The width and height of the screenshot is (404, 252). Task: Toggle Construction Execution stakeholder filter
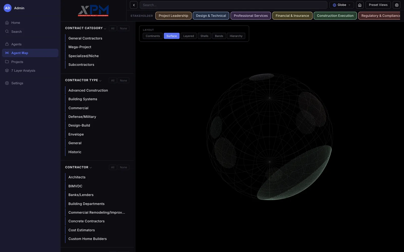[335, 16]
